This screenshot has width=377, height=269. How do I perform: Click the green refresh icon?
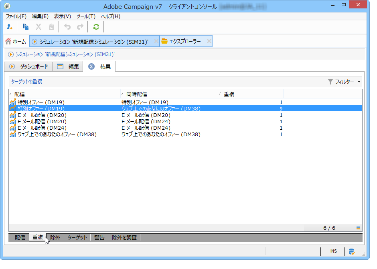click(x=96, y=27)
